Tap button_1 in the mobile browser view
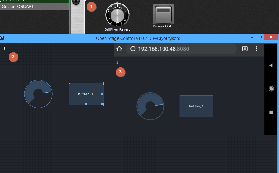The height and width of the screenshot is (173, 279). (x=196, y=106)
